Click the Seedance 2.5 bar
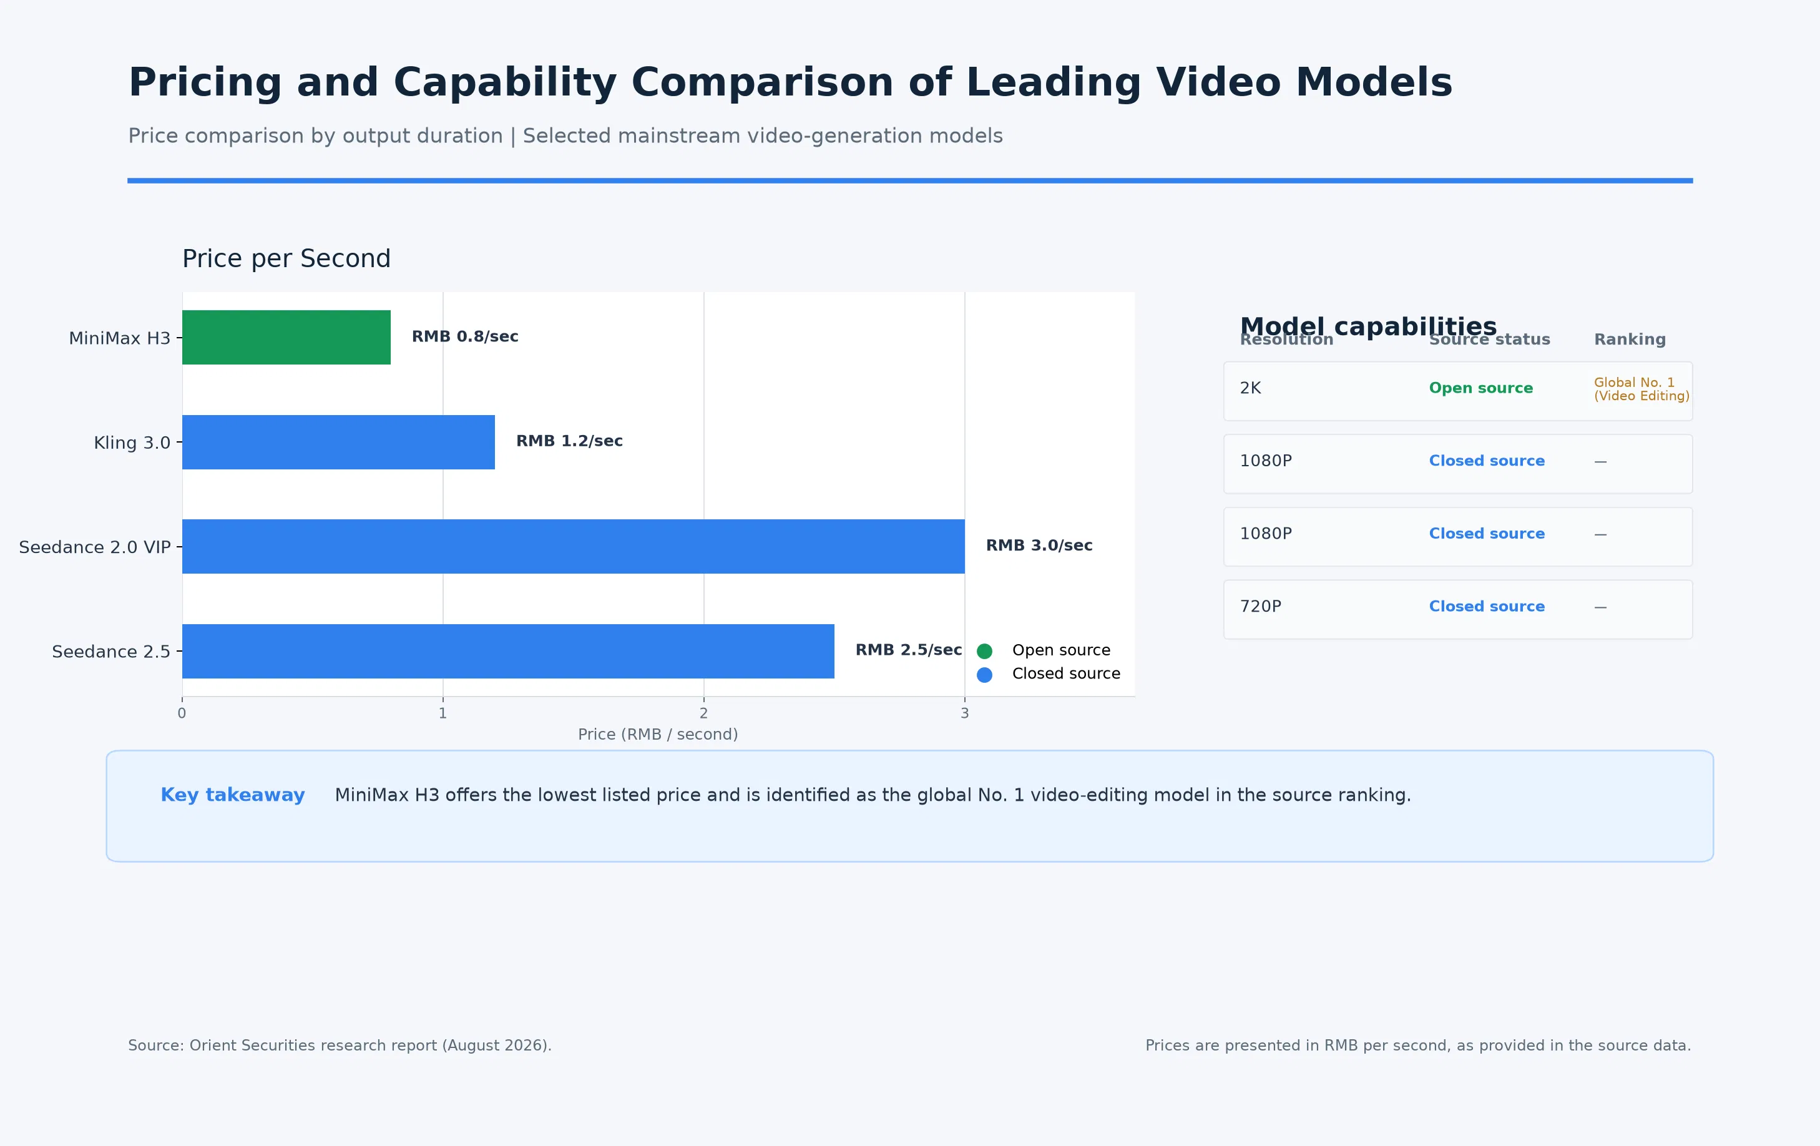The image size is (1820, 1146). 508,651
